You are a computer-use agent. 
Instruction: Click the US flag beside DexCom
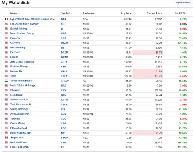[x=7, y=52]
